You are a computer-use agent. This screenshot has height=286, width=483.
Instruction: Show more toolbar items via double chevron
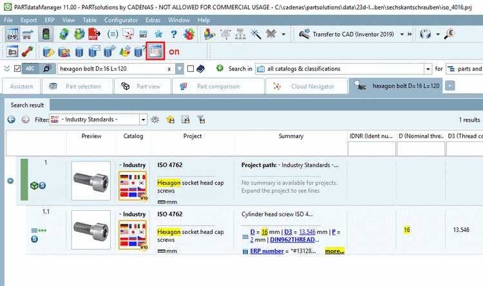pos(410,34)
